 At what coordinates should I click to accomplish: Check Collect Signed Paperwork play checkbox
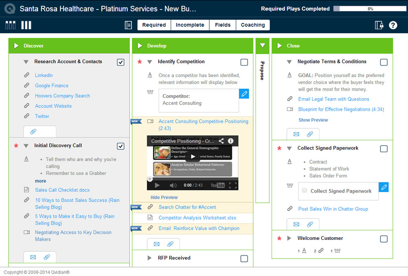(384, 149)
